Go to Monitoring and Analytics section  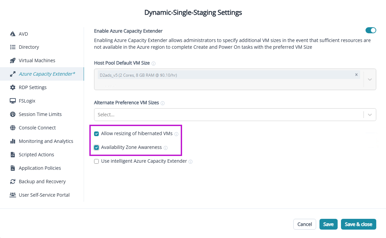[x=46, y=141]
